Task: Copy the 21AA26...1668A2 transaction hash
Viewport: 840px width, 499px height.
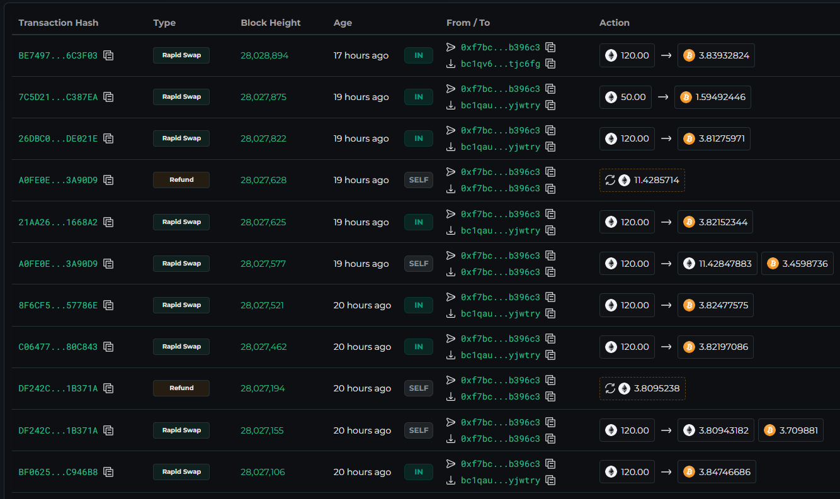Action: point(108,222)
